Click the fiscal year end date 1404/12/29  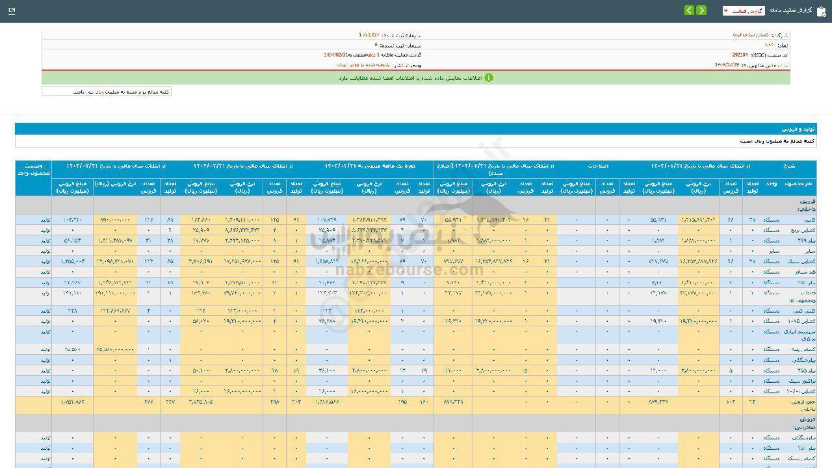tap(728, 65)
